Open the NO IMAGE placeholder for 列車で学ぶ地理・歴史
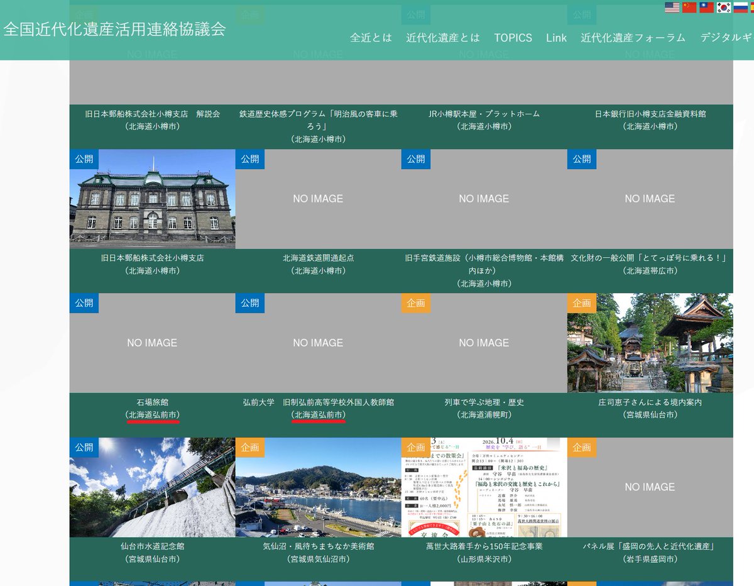754x586 pixels. click(484, 343)
